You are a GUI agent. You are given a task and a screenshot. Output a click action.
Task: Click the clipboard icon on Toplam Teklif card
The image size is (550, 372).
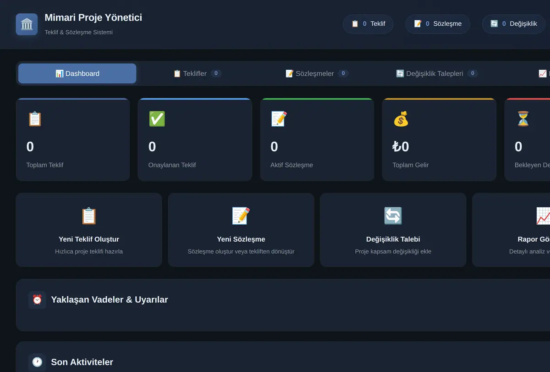point(35,119)
